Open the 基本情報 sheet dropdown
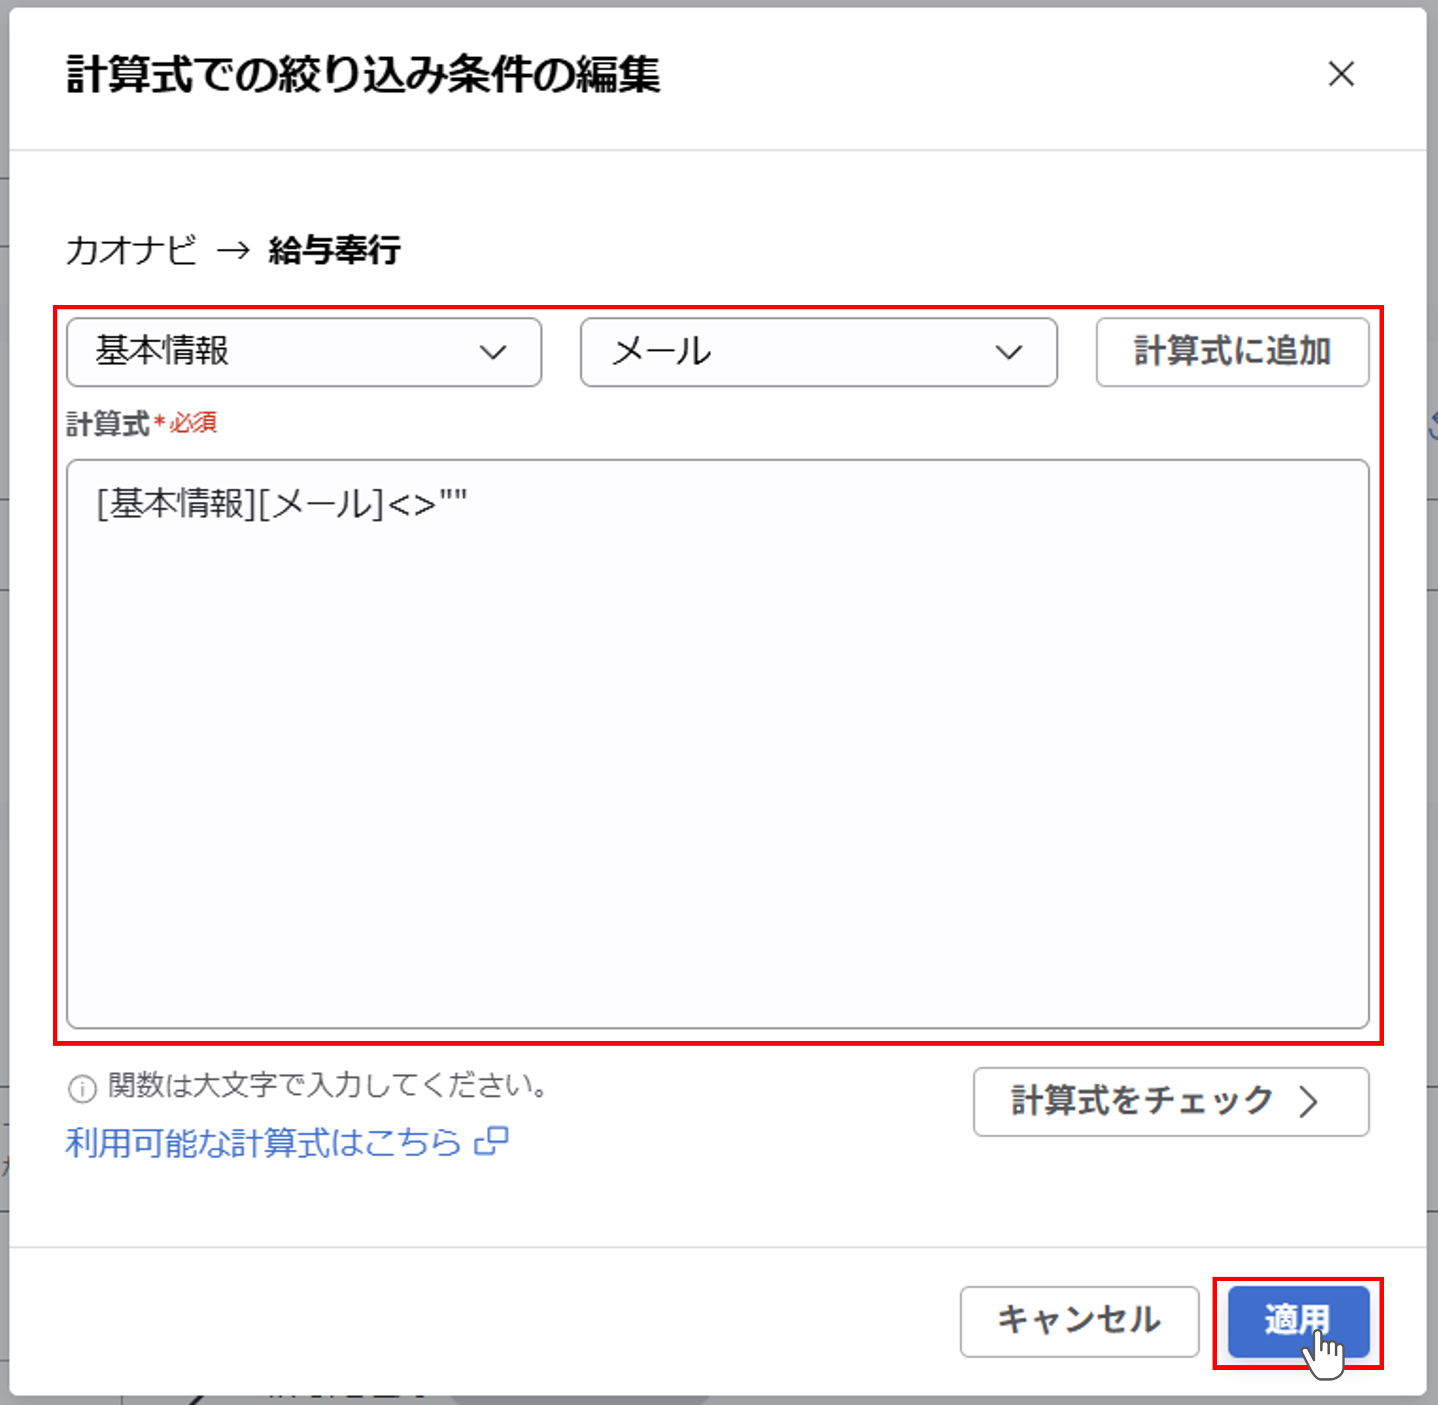The image size is (1438, 1405). 304,352
